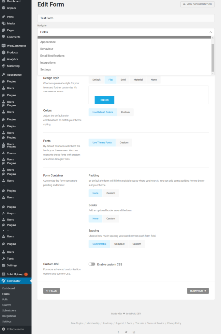Screen dimensions: 221x334
Task: Click the dropdown list scroll-down arrow
Action: tap(213, 73)
